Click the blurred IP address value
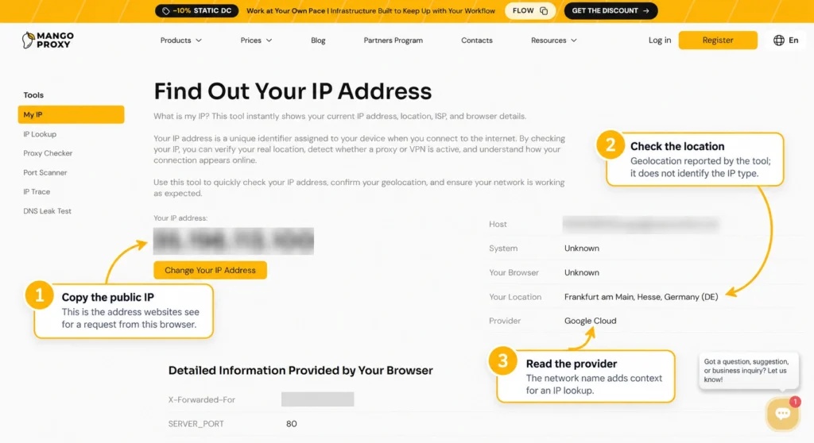Image resolution: width=814 pixels, height=443 pixels. click(234, 241)
